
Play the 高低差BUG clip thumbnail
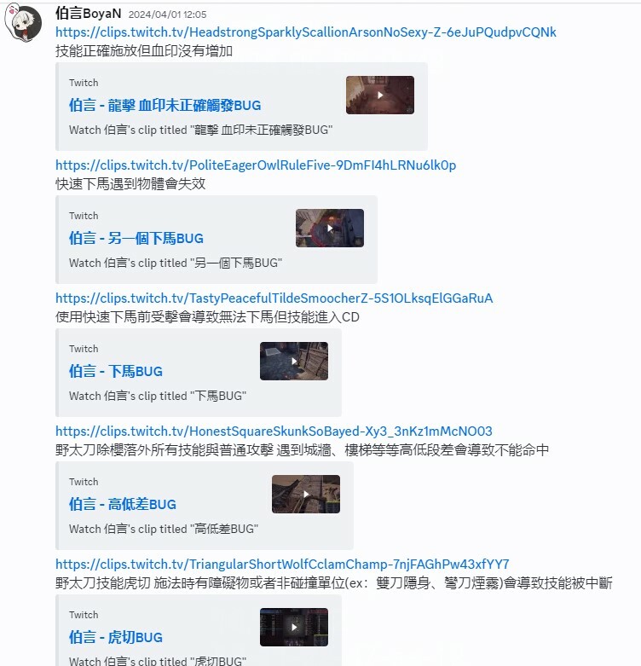coord(306,494)
